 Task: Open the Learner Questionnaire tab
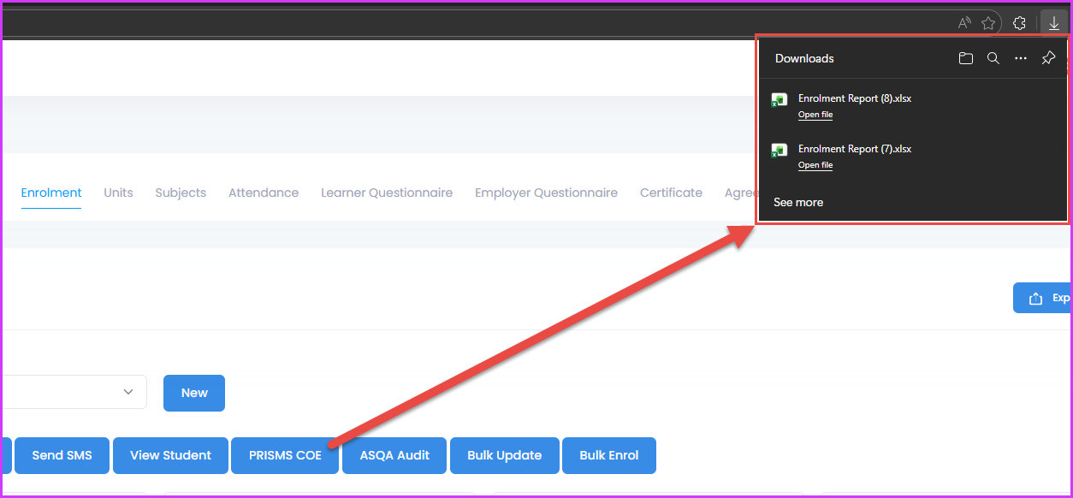[x=387, y=193]
